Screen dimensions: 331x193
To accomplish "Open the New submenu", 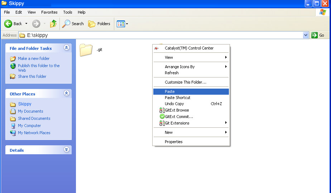I will pos(191,132).
